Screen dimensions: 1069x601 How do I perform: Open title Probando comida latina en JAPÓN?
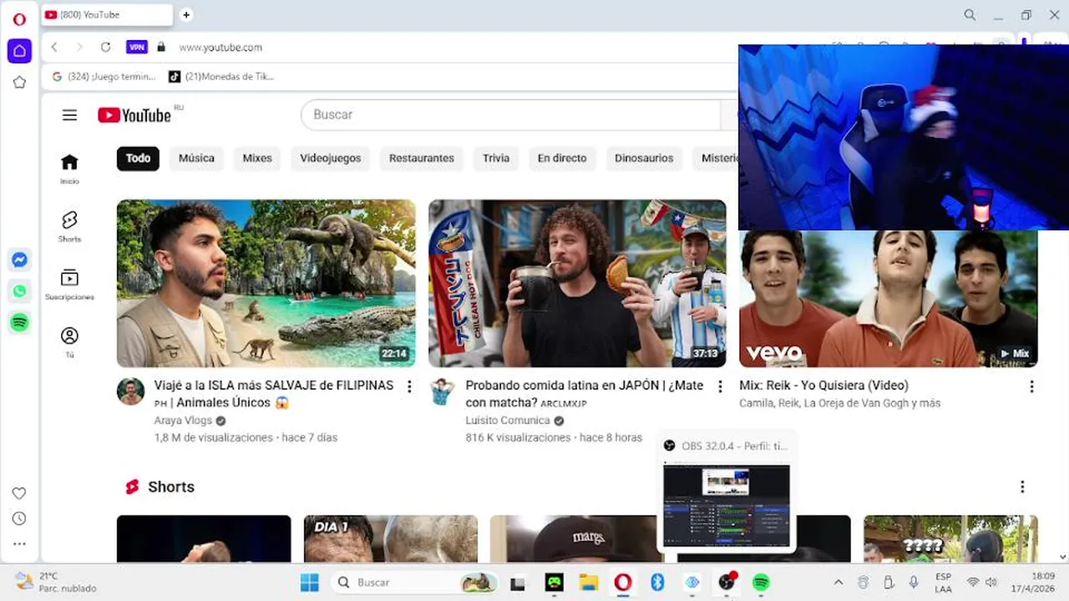(x=585, y=394)
